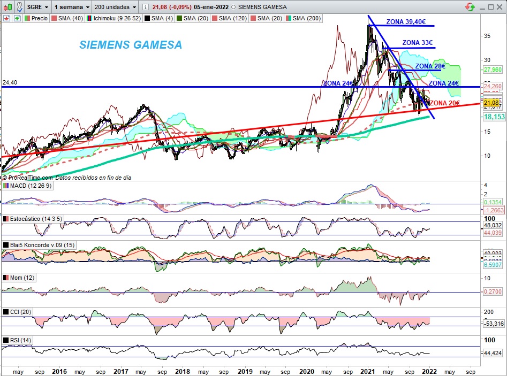Viewport: 507px width, 376px height.
Task: Click the 24,260 price axis tag
Action: point(493,86)
